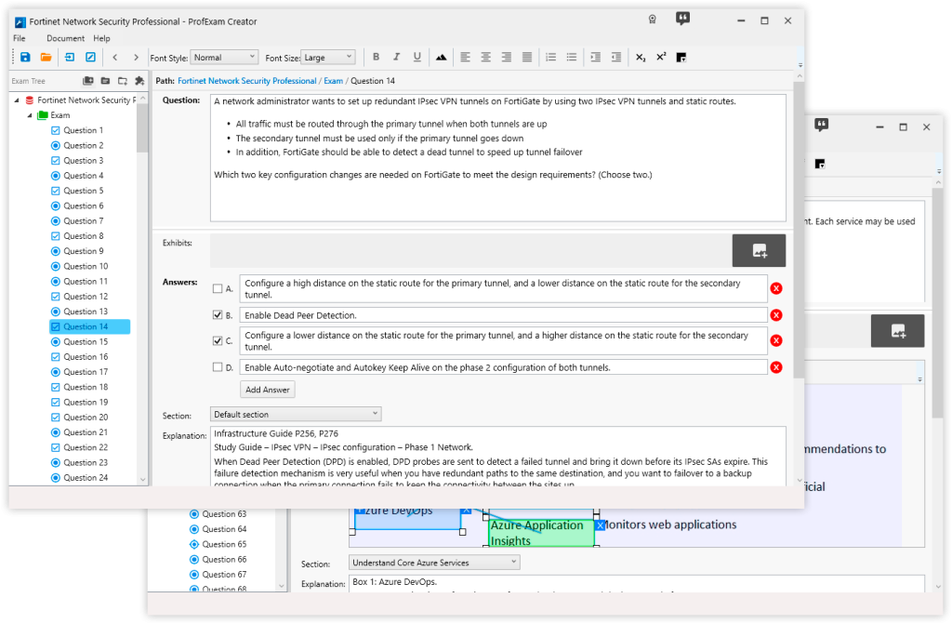The width and height of the screenshot is (952, 624).
Task: Click the puzzle icon in Exam Tree header
Action: pyautogui.click(x=139, y=81)
